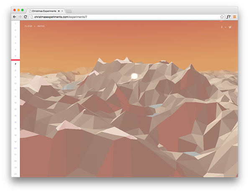Share on Facebook icon
Viewport: 249px width, 193px height.
point(222,27)
